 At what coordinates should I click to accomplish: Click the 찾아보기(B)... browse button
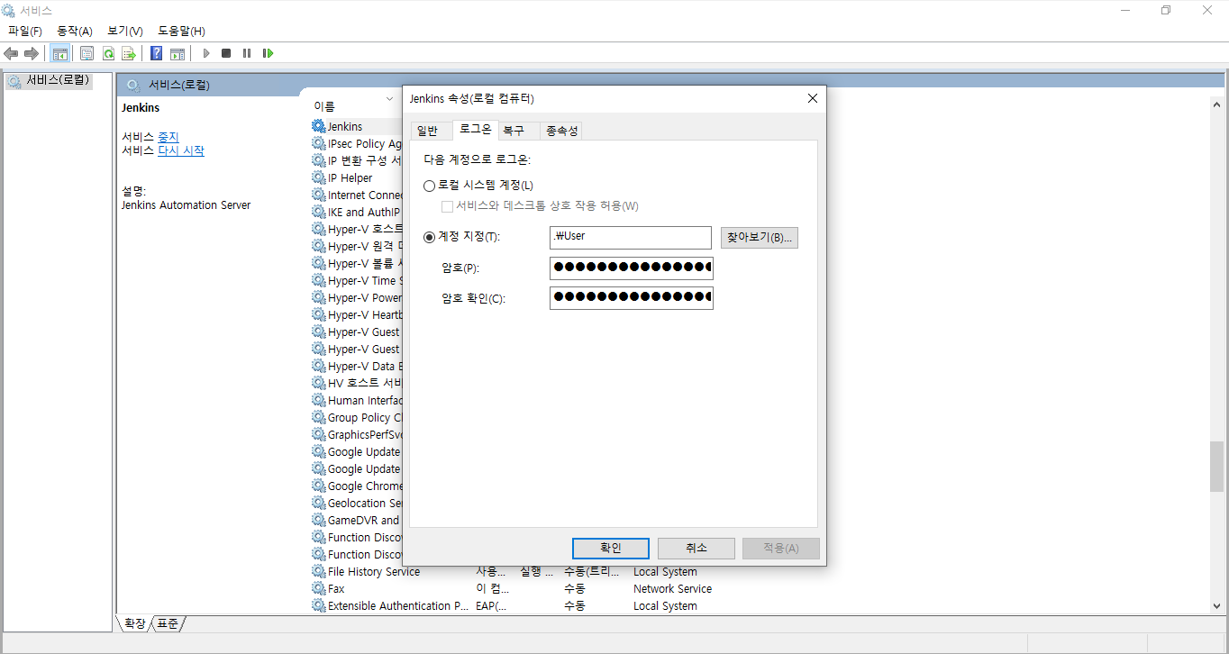[x=760, y=238]
